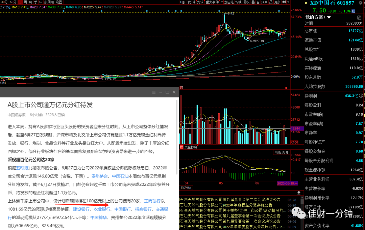Add stock via 加自选 button
The image size is (365, 230).
click(229, 2)
